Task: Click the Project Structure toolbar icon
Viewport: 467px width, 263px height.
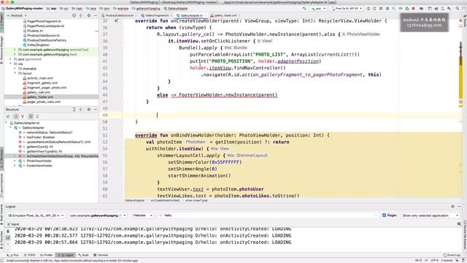Action: click(421, 9)
